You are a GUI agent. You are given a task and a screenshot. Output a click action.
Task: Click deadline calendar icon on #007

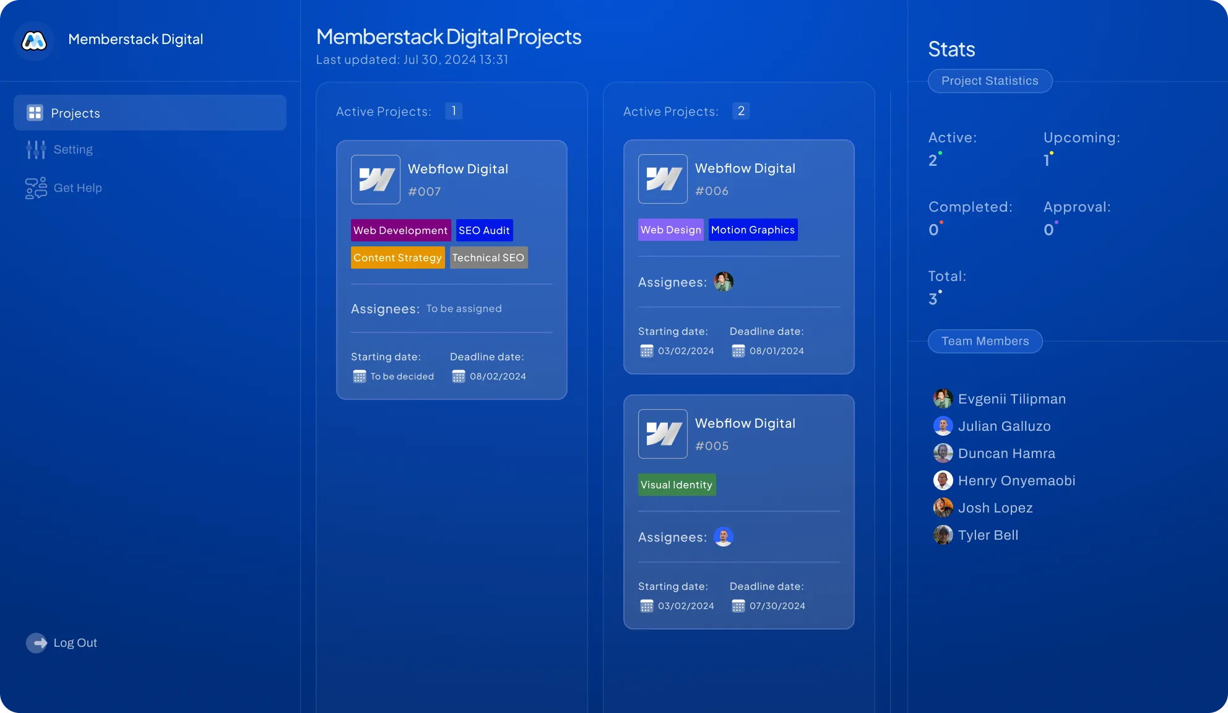click(459, 376)
